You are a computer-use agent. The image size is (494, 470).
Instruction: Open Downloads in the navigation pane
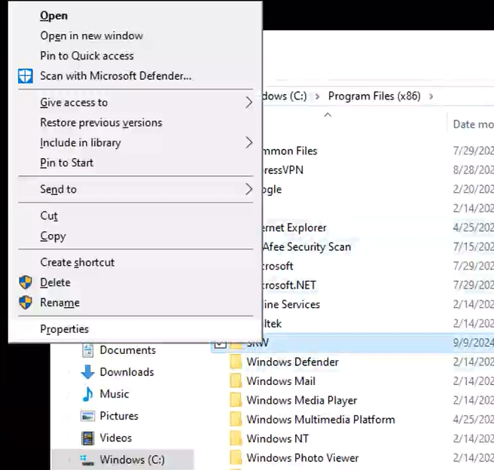127,372
